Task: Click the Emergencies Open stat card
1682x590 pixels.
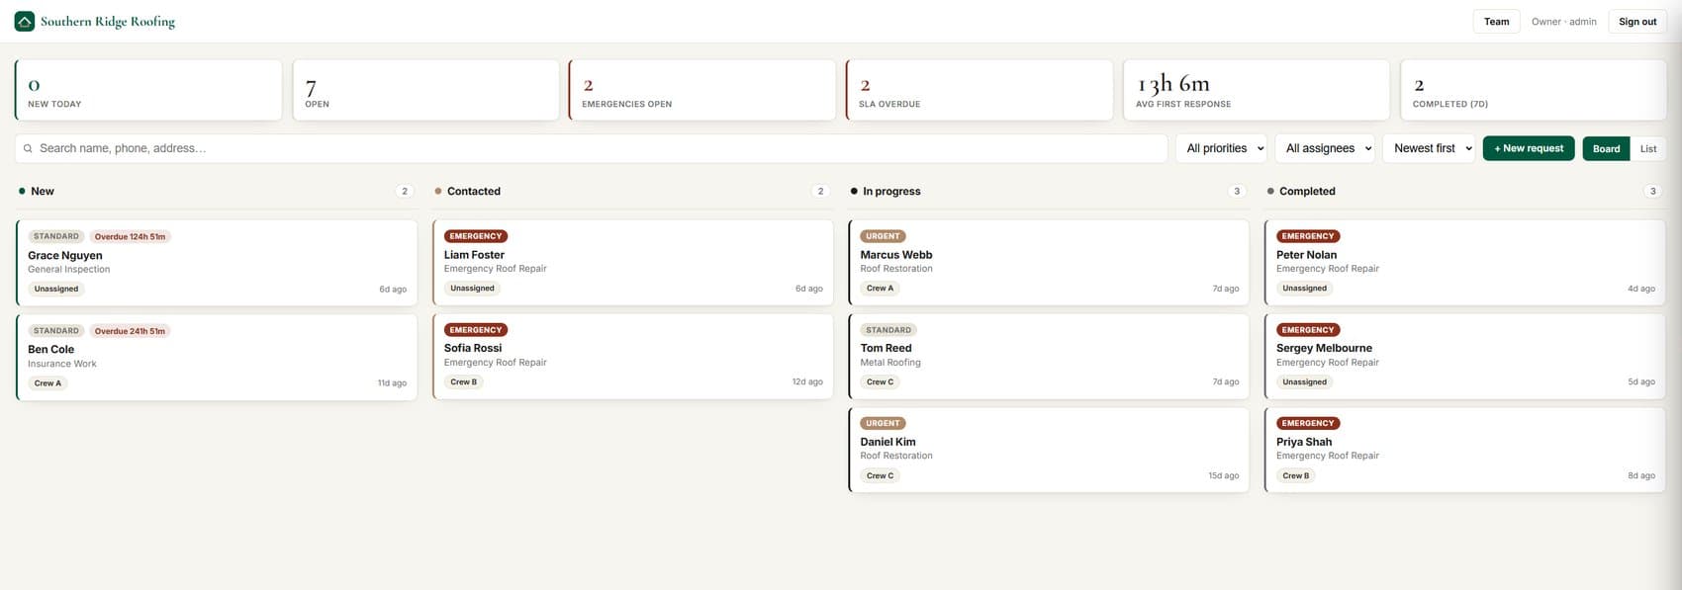Action: pyautogui.click(x=702, y=90)
